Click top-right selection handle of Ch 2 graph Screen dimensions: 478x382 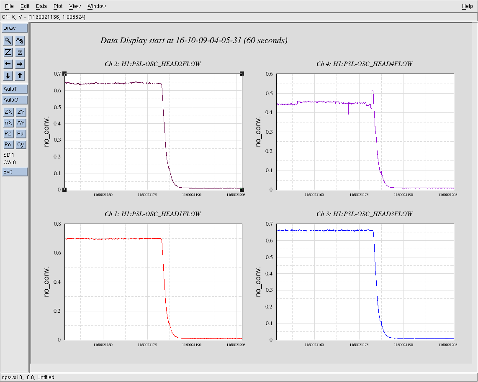242,74
